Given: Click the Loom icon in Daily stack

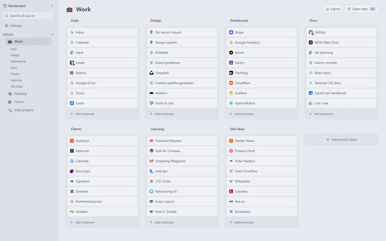Looking at the screenshot, I should [x=72, y=103].
